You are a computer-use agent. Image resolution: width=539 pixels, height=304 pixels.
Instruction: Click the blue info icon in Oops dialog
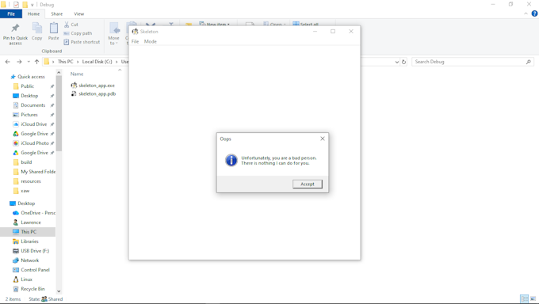(x=231, y=160)
